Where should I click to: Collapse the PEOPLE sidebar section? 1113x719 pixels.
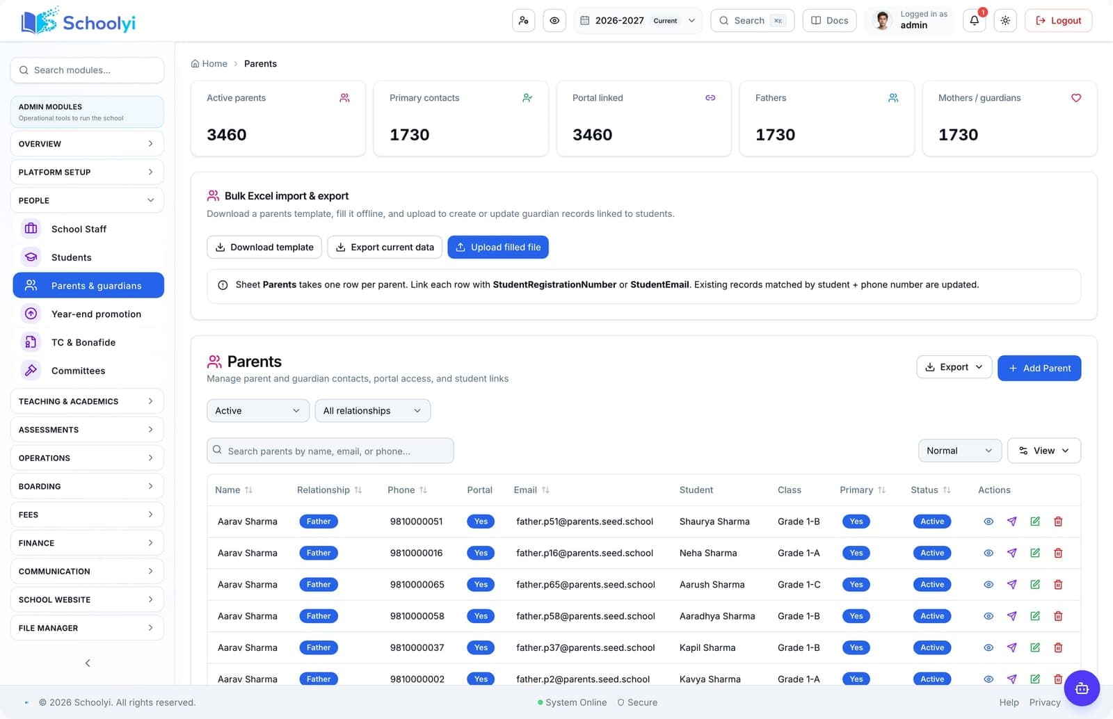click(87, 200)
